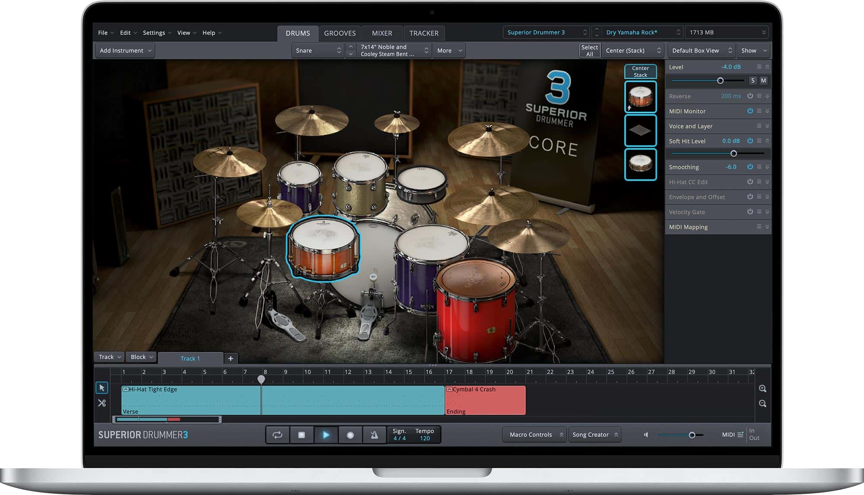This screenshot has width=864, height=495.
Task: Open the Superior Drummer 3 library dropdown
Action: (546, 32)
